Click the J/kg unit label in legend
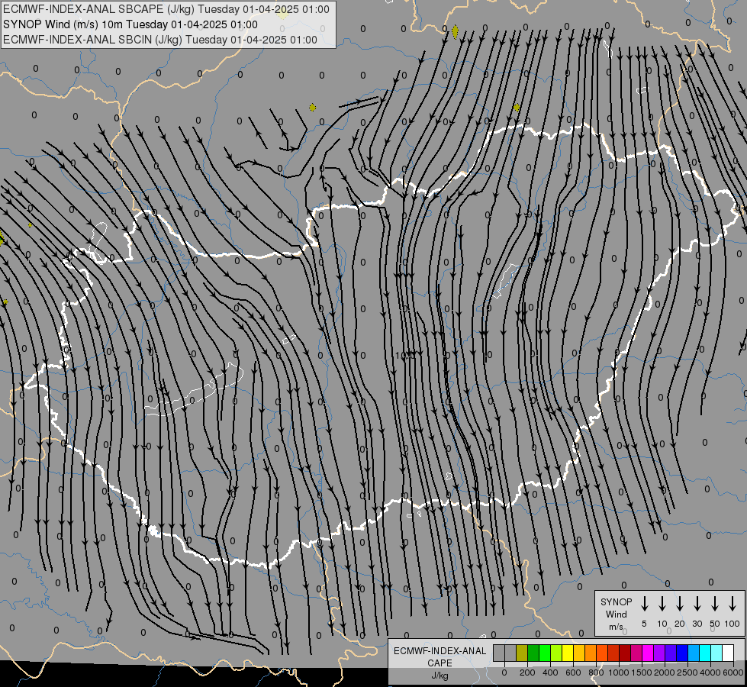The height and width of the screenshot is (687, 747). click(440, 676)
